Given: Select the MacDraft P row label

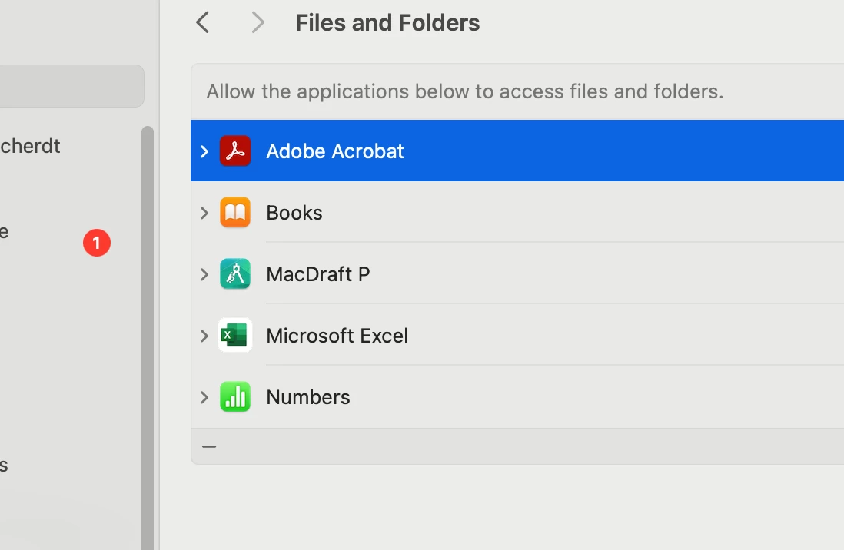Looking at the screenshot, I should click(318, 274).
